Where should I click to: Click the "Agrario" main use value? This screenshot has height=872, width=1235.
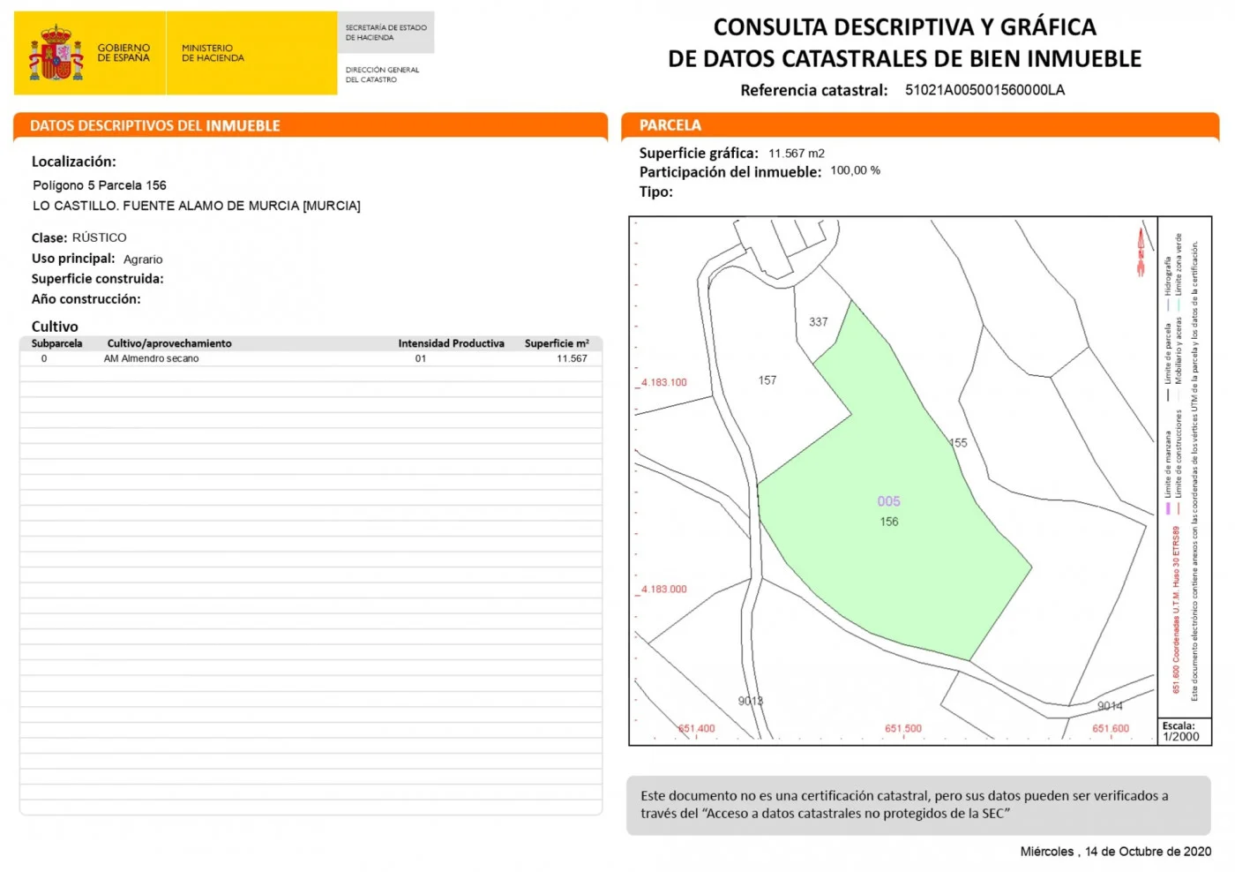pos(143,259)
